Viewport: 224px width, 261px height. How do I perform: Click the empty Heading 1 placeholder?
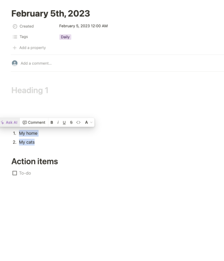[x=30, y=90]
